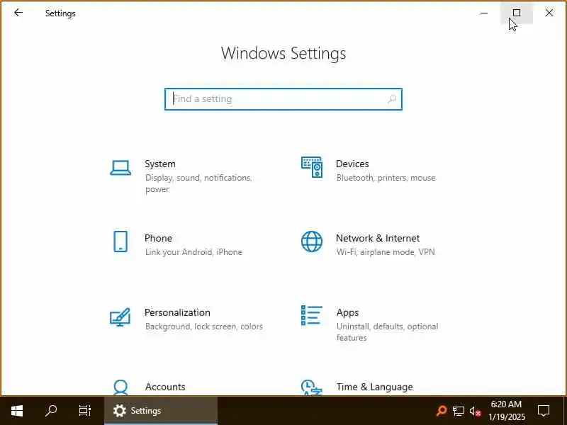Select the Accounts category title
The width and height of the screenshot is (567, 425).
[x=165, y=387]
